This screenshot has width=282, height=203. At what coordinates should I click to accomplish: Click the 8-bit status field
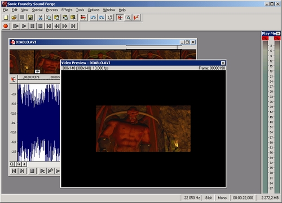pyautogui.click(x=208, y=198)
